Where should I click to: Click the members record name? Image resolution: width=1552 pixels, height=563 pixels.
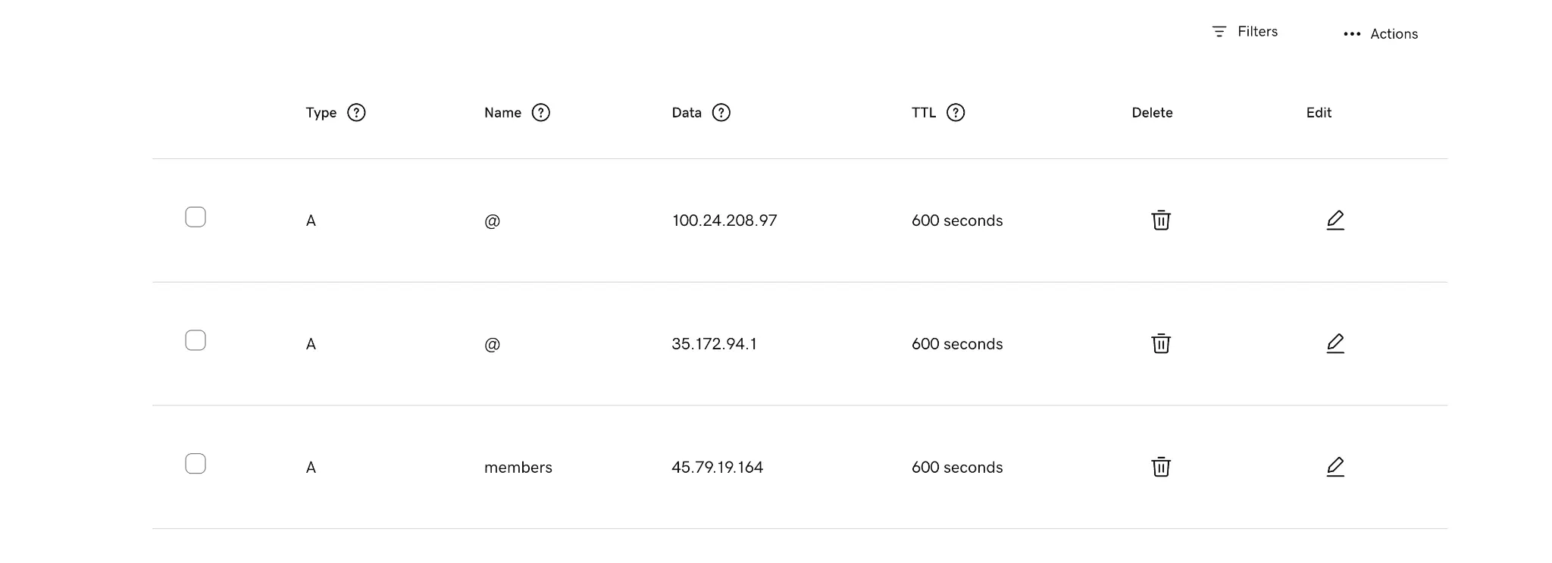(518, 468)
